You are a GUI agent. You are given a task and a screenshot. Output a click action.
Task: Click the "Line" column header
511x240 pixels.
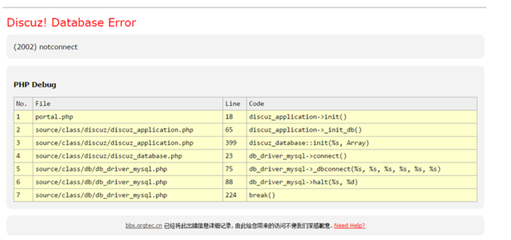tap(233, 104)
